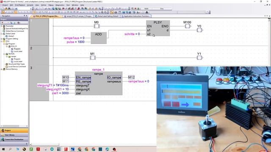Select Special Module (Intelligent Function) item

pos(17,28)
